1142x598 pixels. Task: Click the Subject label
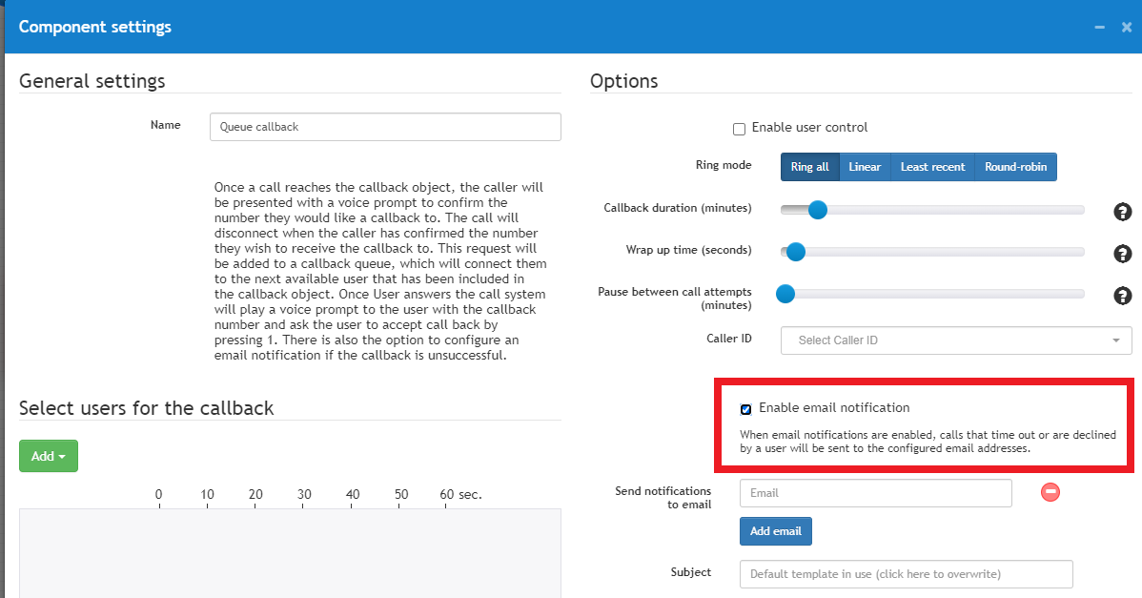[690, 572]
